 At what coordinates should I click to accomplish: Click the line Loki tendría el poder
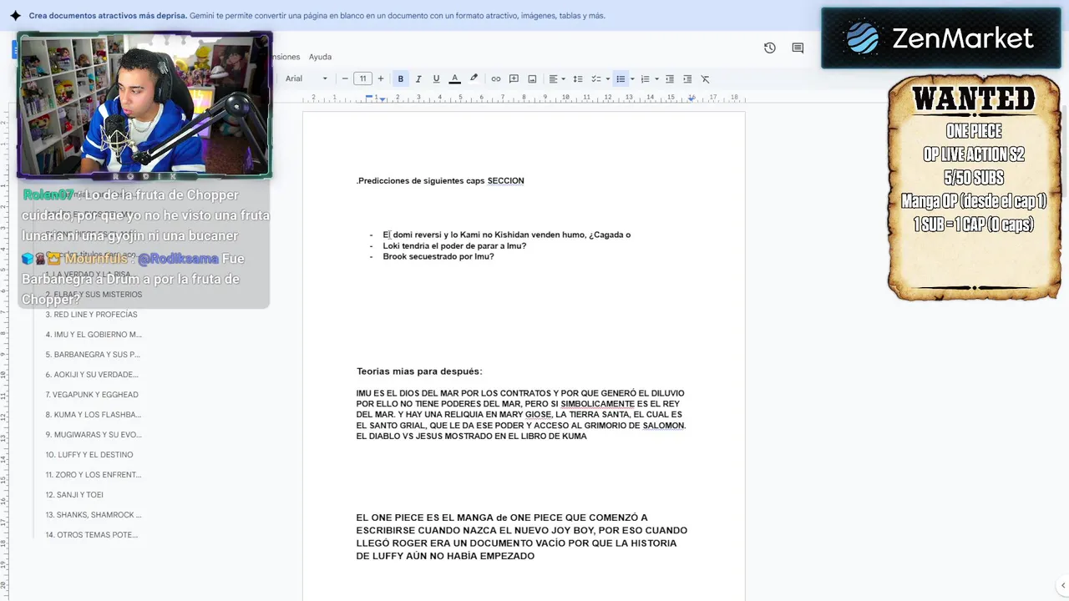[454, 245]
